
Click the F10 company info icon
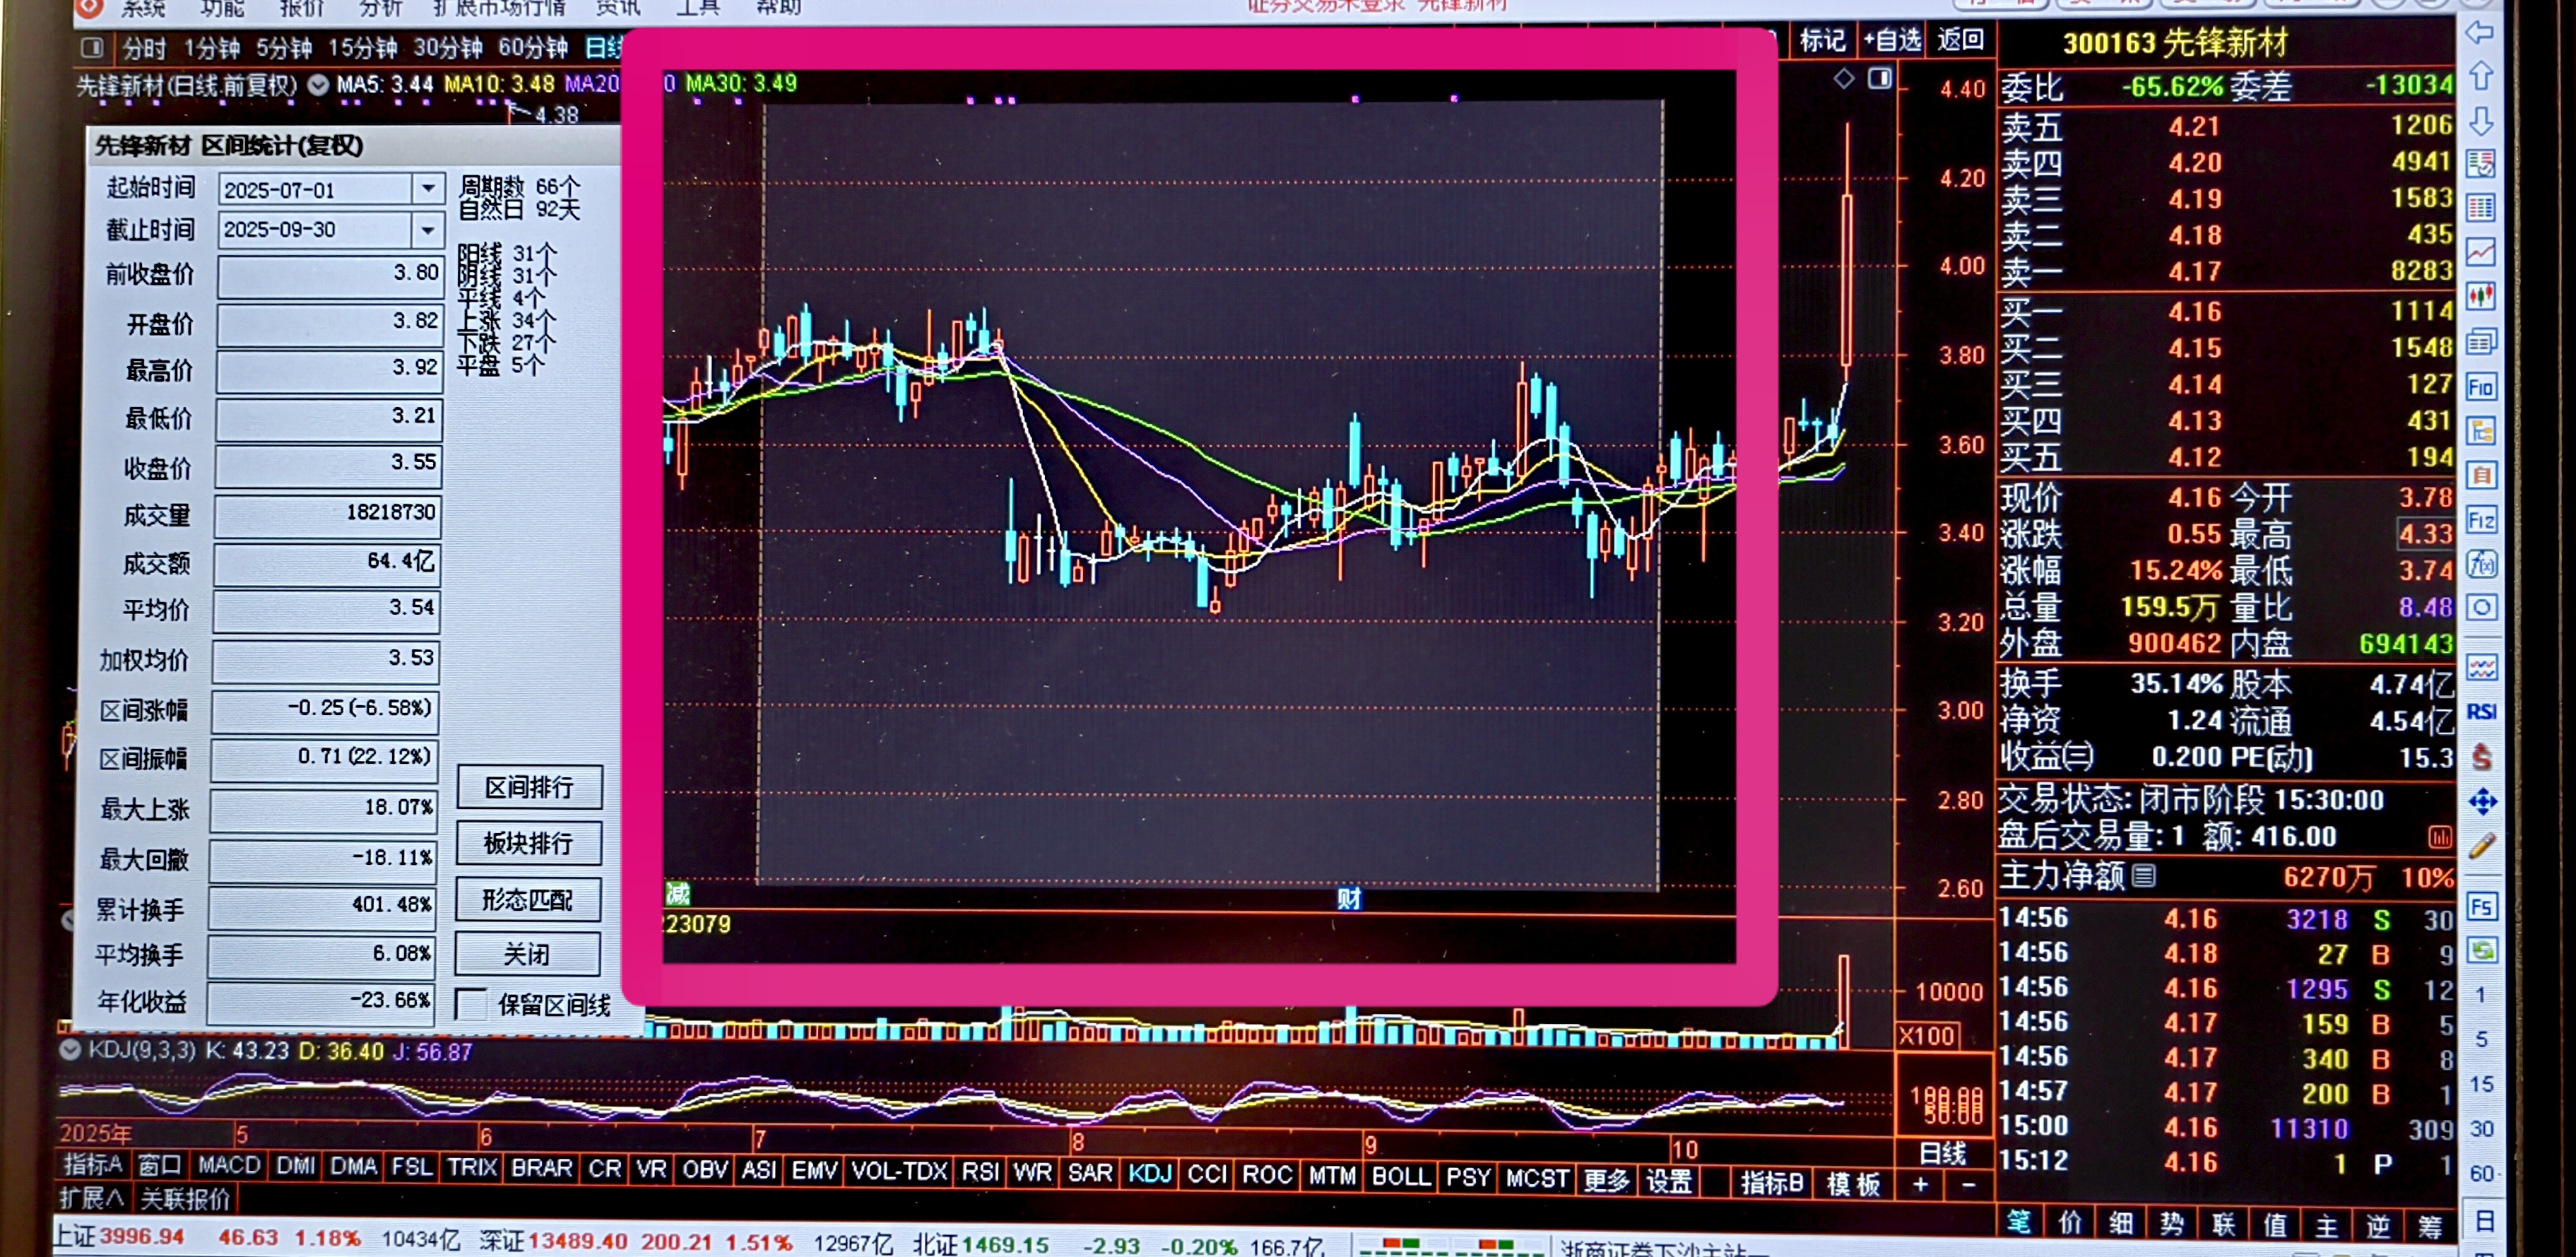pyautogui.click(x=2481, y=387)
